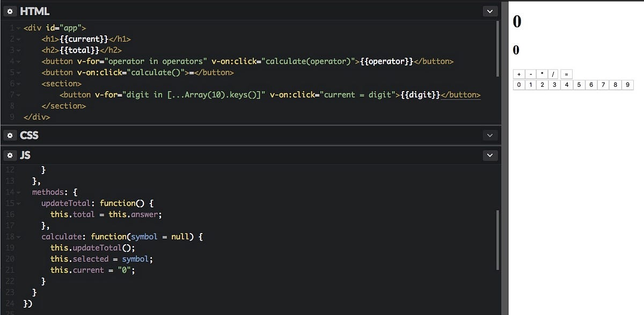
Task: Click digit 3 button in preview
Action: [x=554, y=85]
